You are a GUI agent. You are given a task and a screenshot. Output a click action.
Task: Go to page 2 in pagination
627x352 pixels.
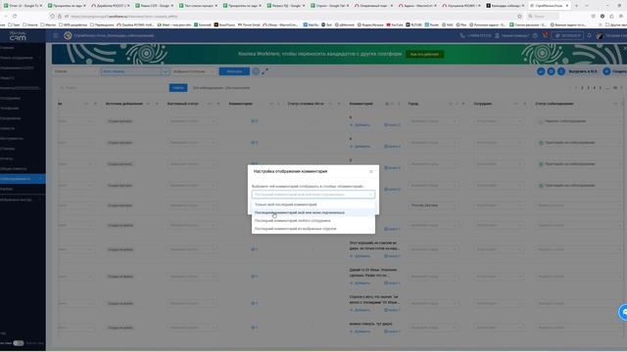tap(582, 88)
